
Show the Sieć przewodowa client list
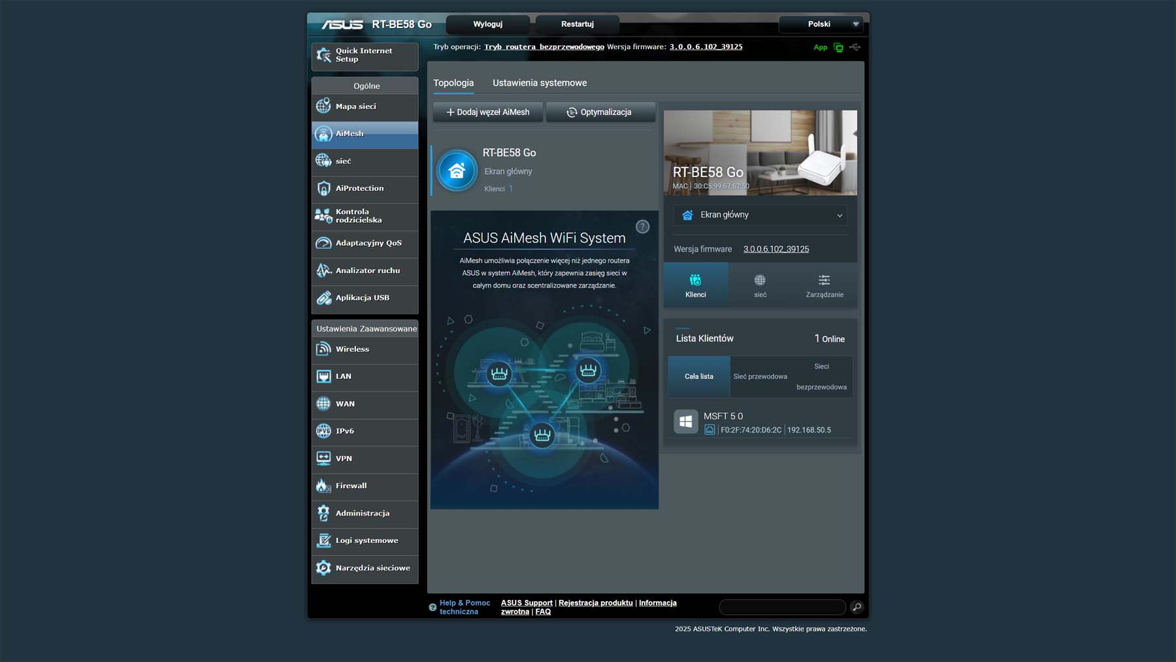click(760, 376)
